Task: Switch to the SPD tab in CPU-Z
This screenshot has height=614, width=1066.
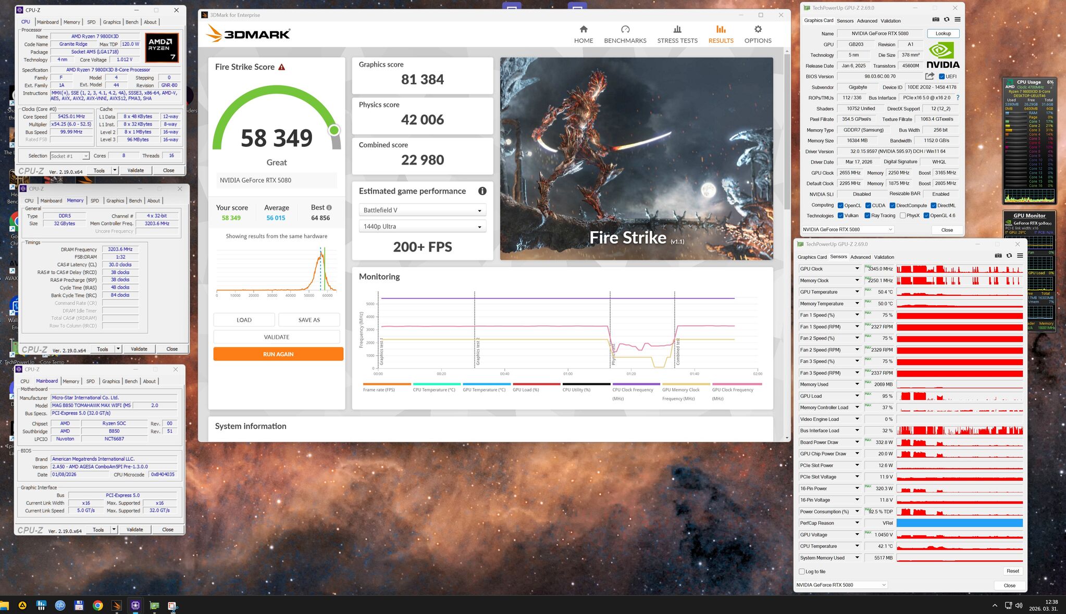Action: pyautogui.click(x=91, y=22)
